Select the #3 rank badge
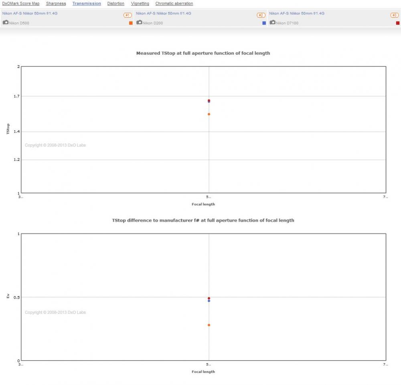This screenshot has width=401, height=385. (x=395, y=15)
